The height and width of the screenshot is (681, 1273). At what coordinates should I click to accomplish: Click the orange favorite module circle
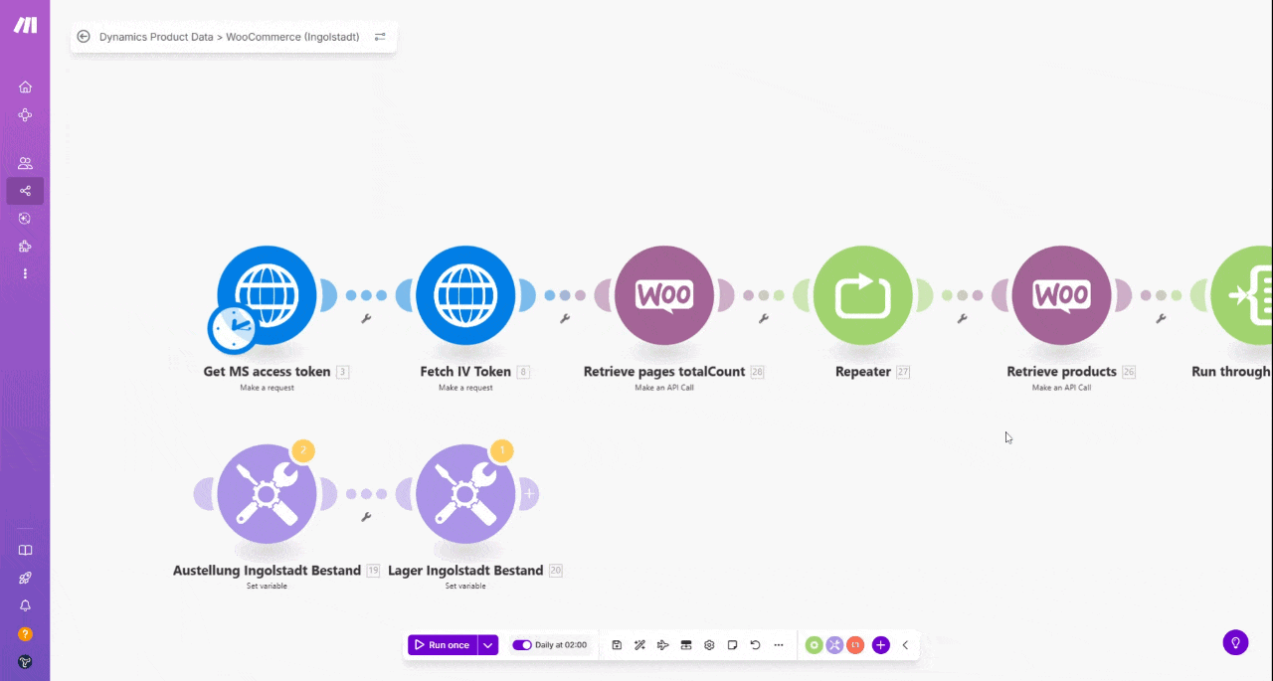point(855,645)
